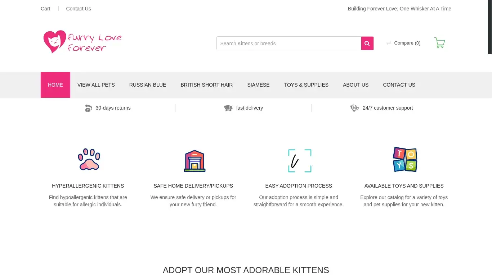Focus the Search Kittens or breeds field

(x=289, y=43)
